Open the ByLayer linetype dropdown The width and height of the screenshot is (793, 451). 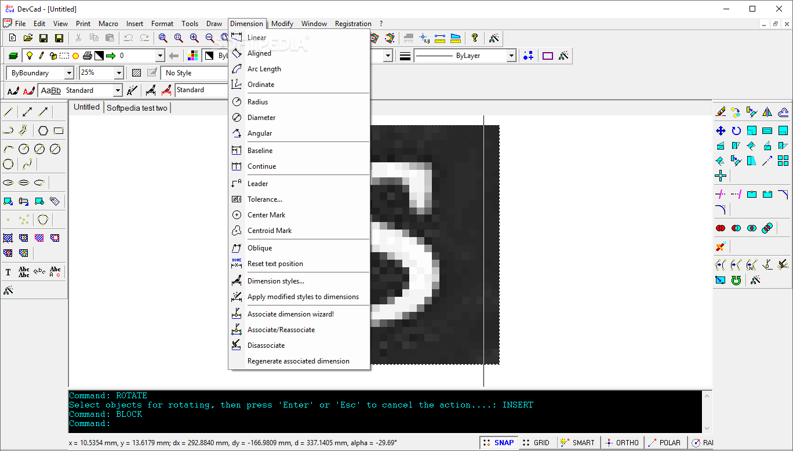coord(511,56)
